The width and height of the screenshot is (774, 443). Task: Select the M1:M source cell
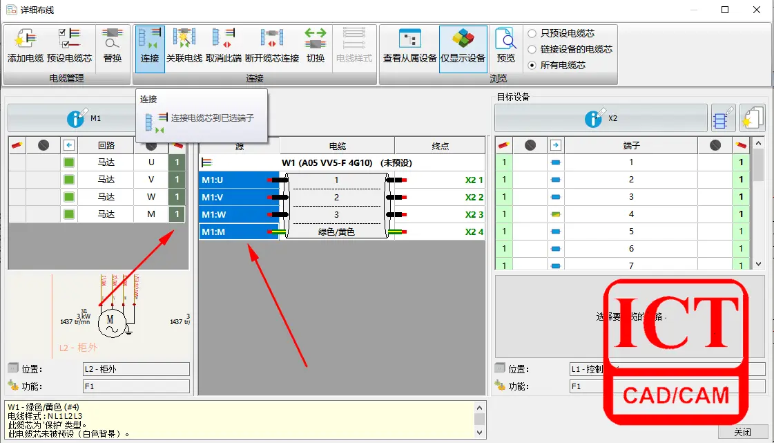click(x=239, y=232)
